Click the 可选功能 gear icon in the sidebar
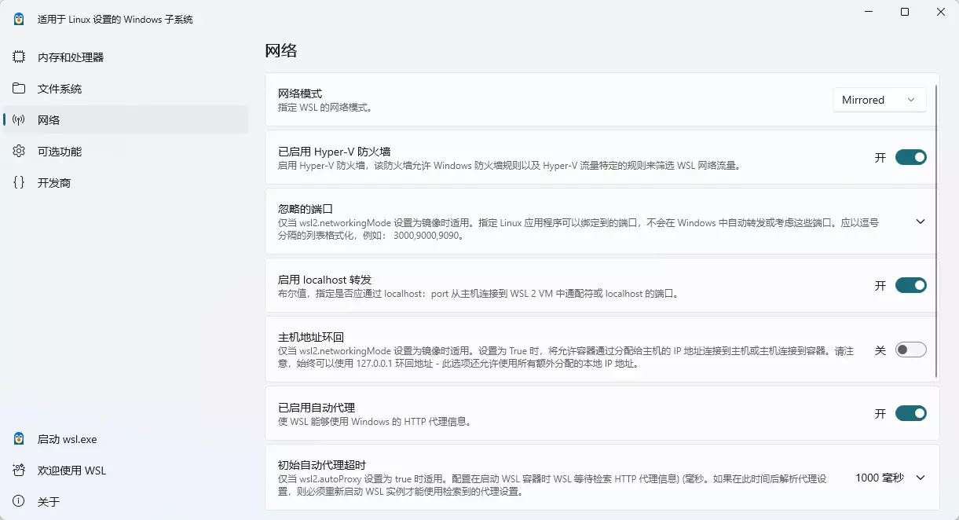 point(19,152)
